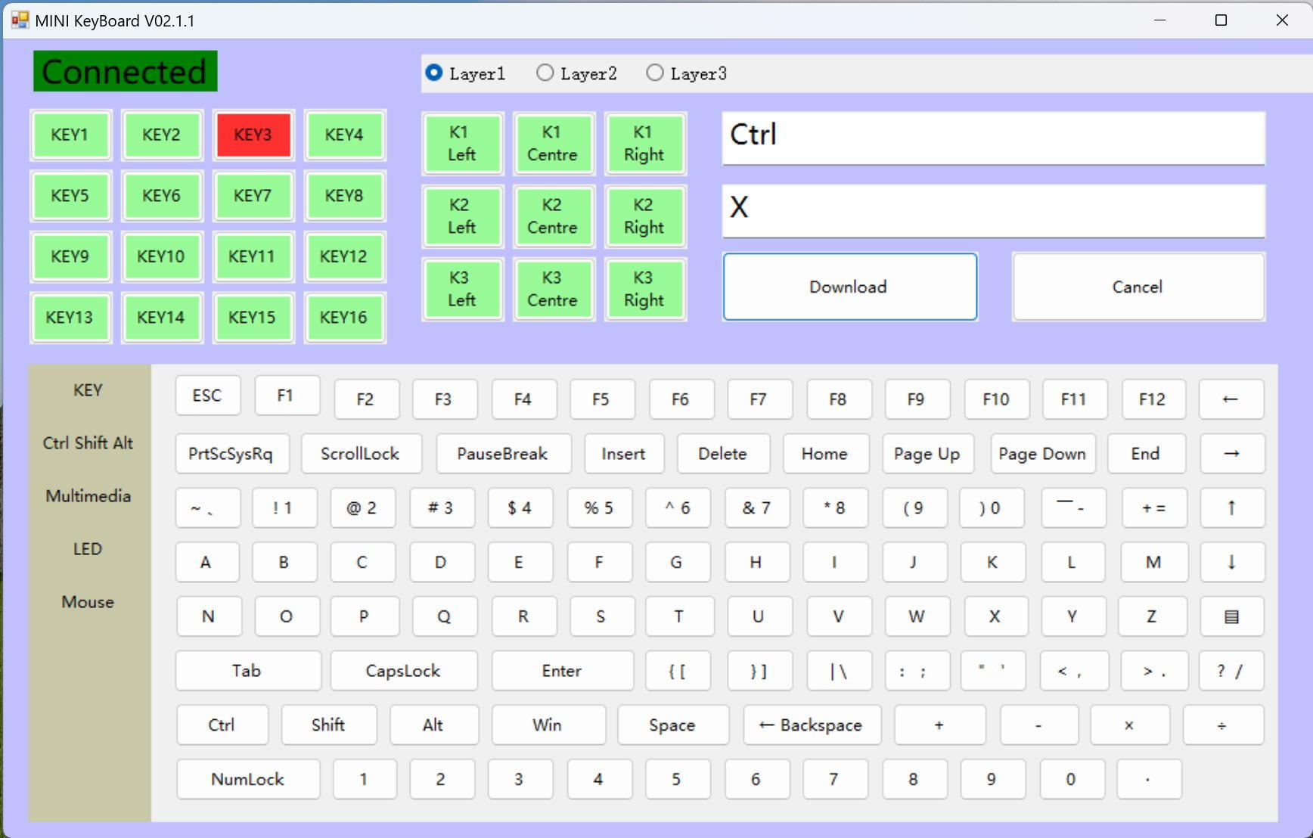Click the Backspace key button

point(812,725)
